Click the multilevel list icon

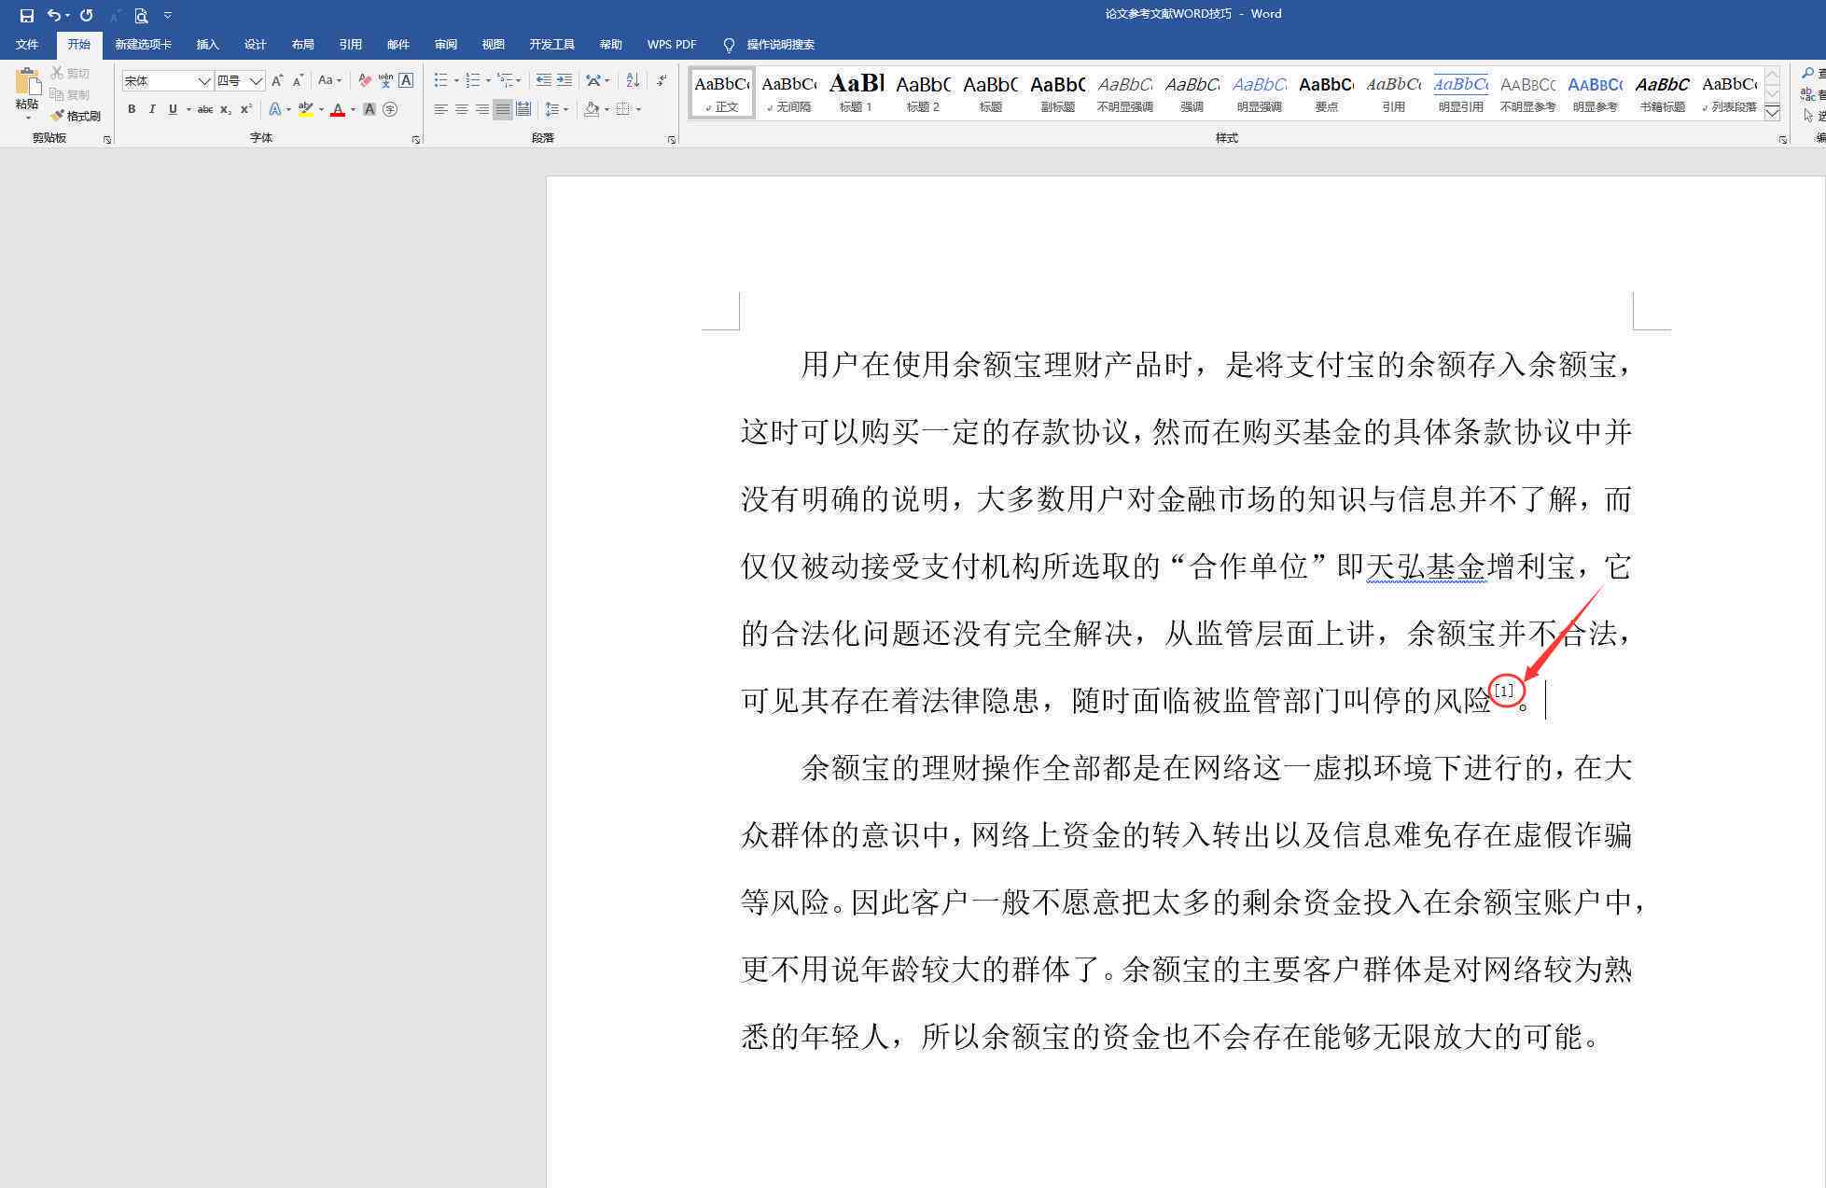tap(505, 81)
